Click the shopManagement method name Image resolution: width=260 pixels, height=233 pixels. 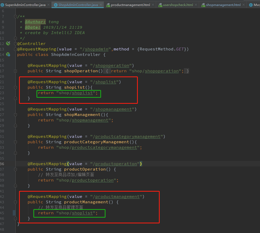pyautogui.click(x=82, y=115)
